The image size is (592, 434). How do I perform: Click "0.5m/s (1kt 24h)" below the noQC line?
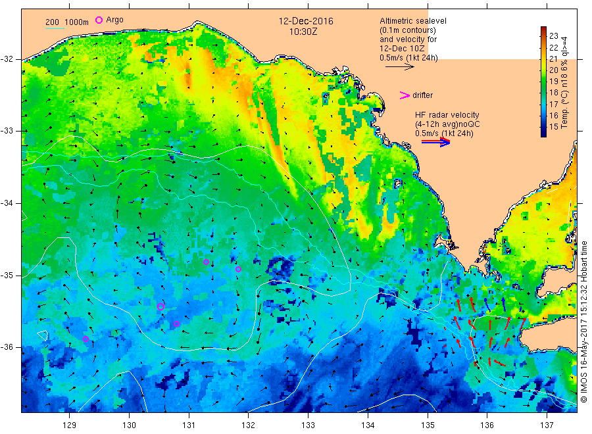[x=444, y=133]
